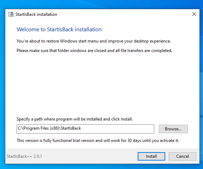Screen dimensions: 203x169
Task: Click the 'folder windows are closed' warning text
Action: 94,51
